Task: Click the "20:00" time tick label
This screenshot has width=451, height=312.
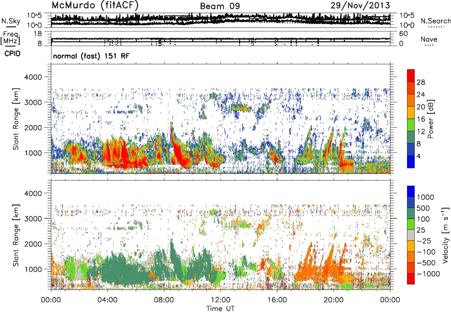Action: click(x=333, y=300)
